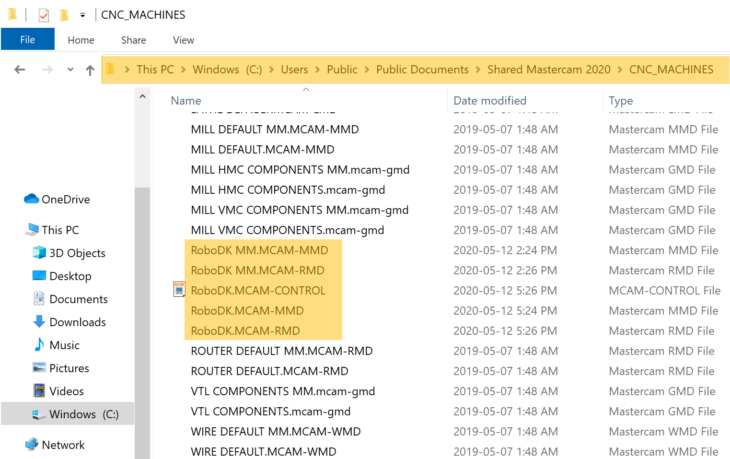This screenshot has width=730, height=459.
Task: Expand the Quick Access Toolbar dropdown
Action: coord(82,15)
